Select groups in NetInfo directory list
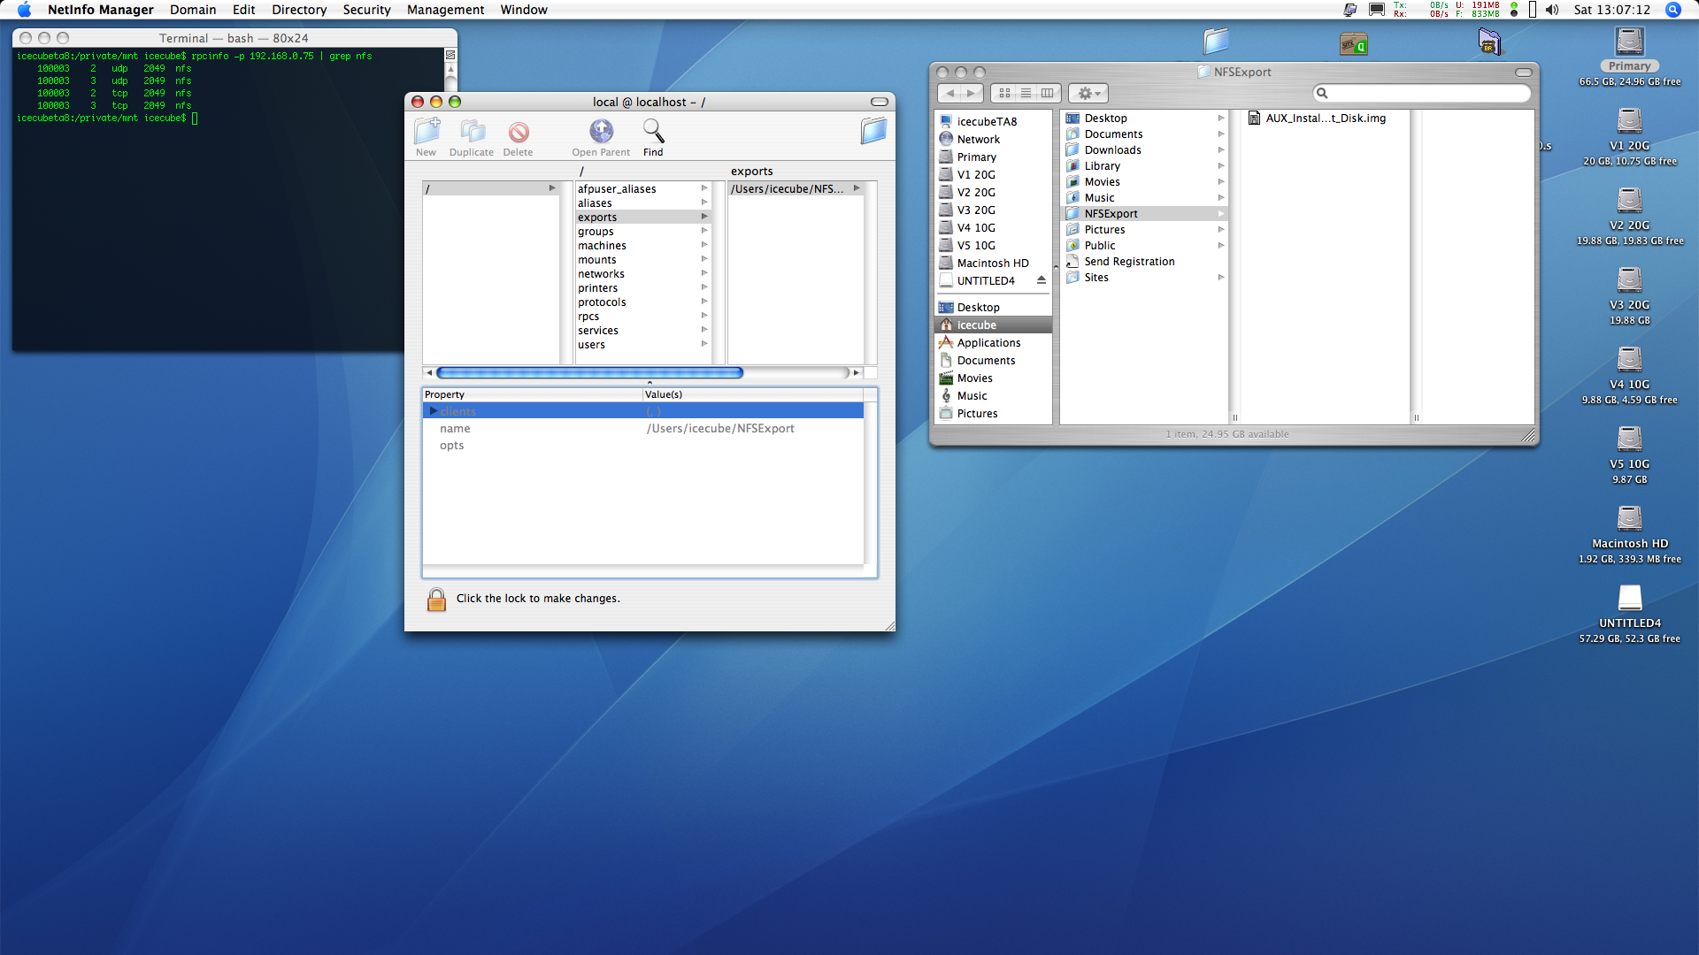 pos(642,231)
